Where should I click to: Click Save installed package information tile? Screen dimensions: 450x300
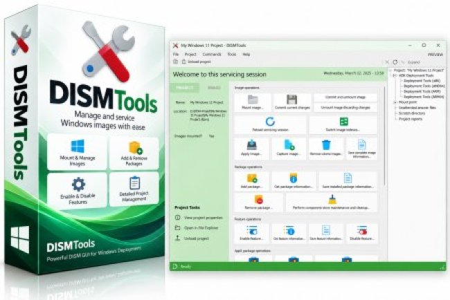348,181
